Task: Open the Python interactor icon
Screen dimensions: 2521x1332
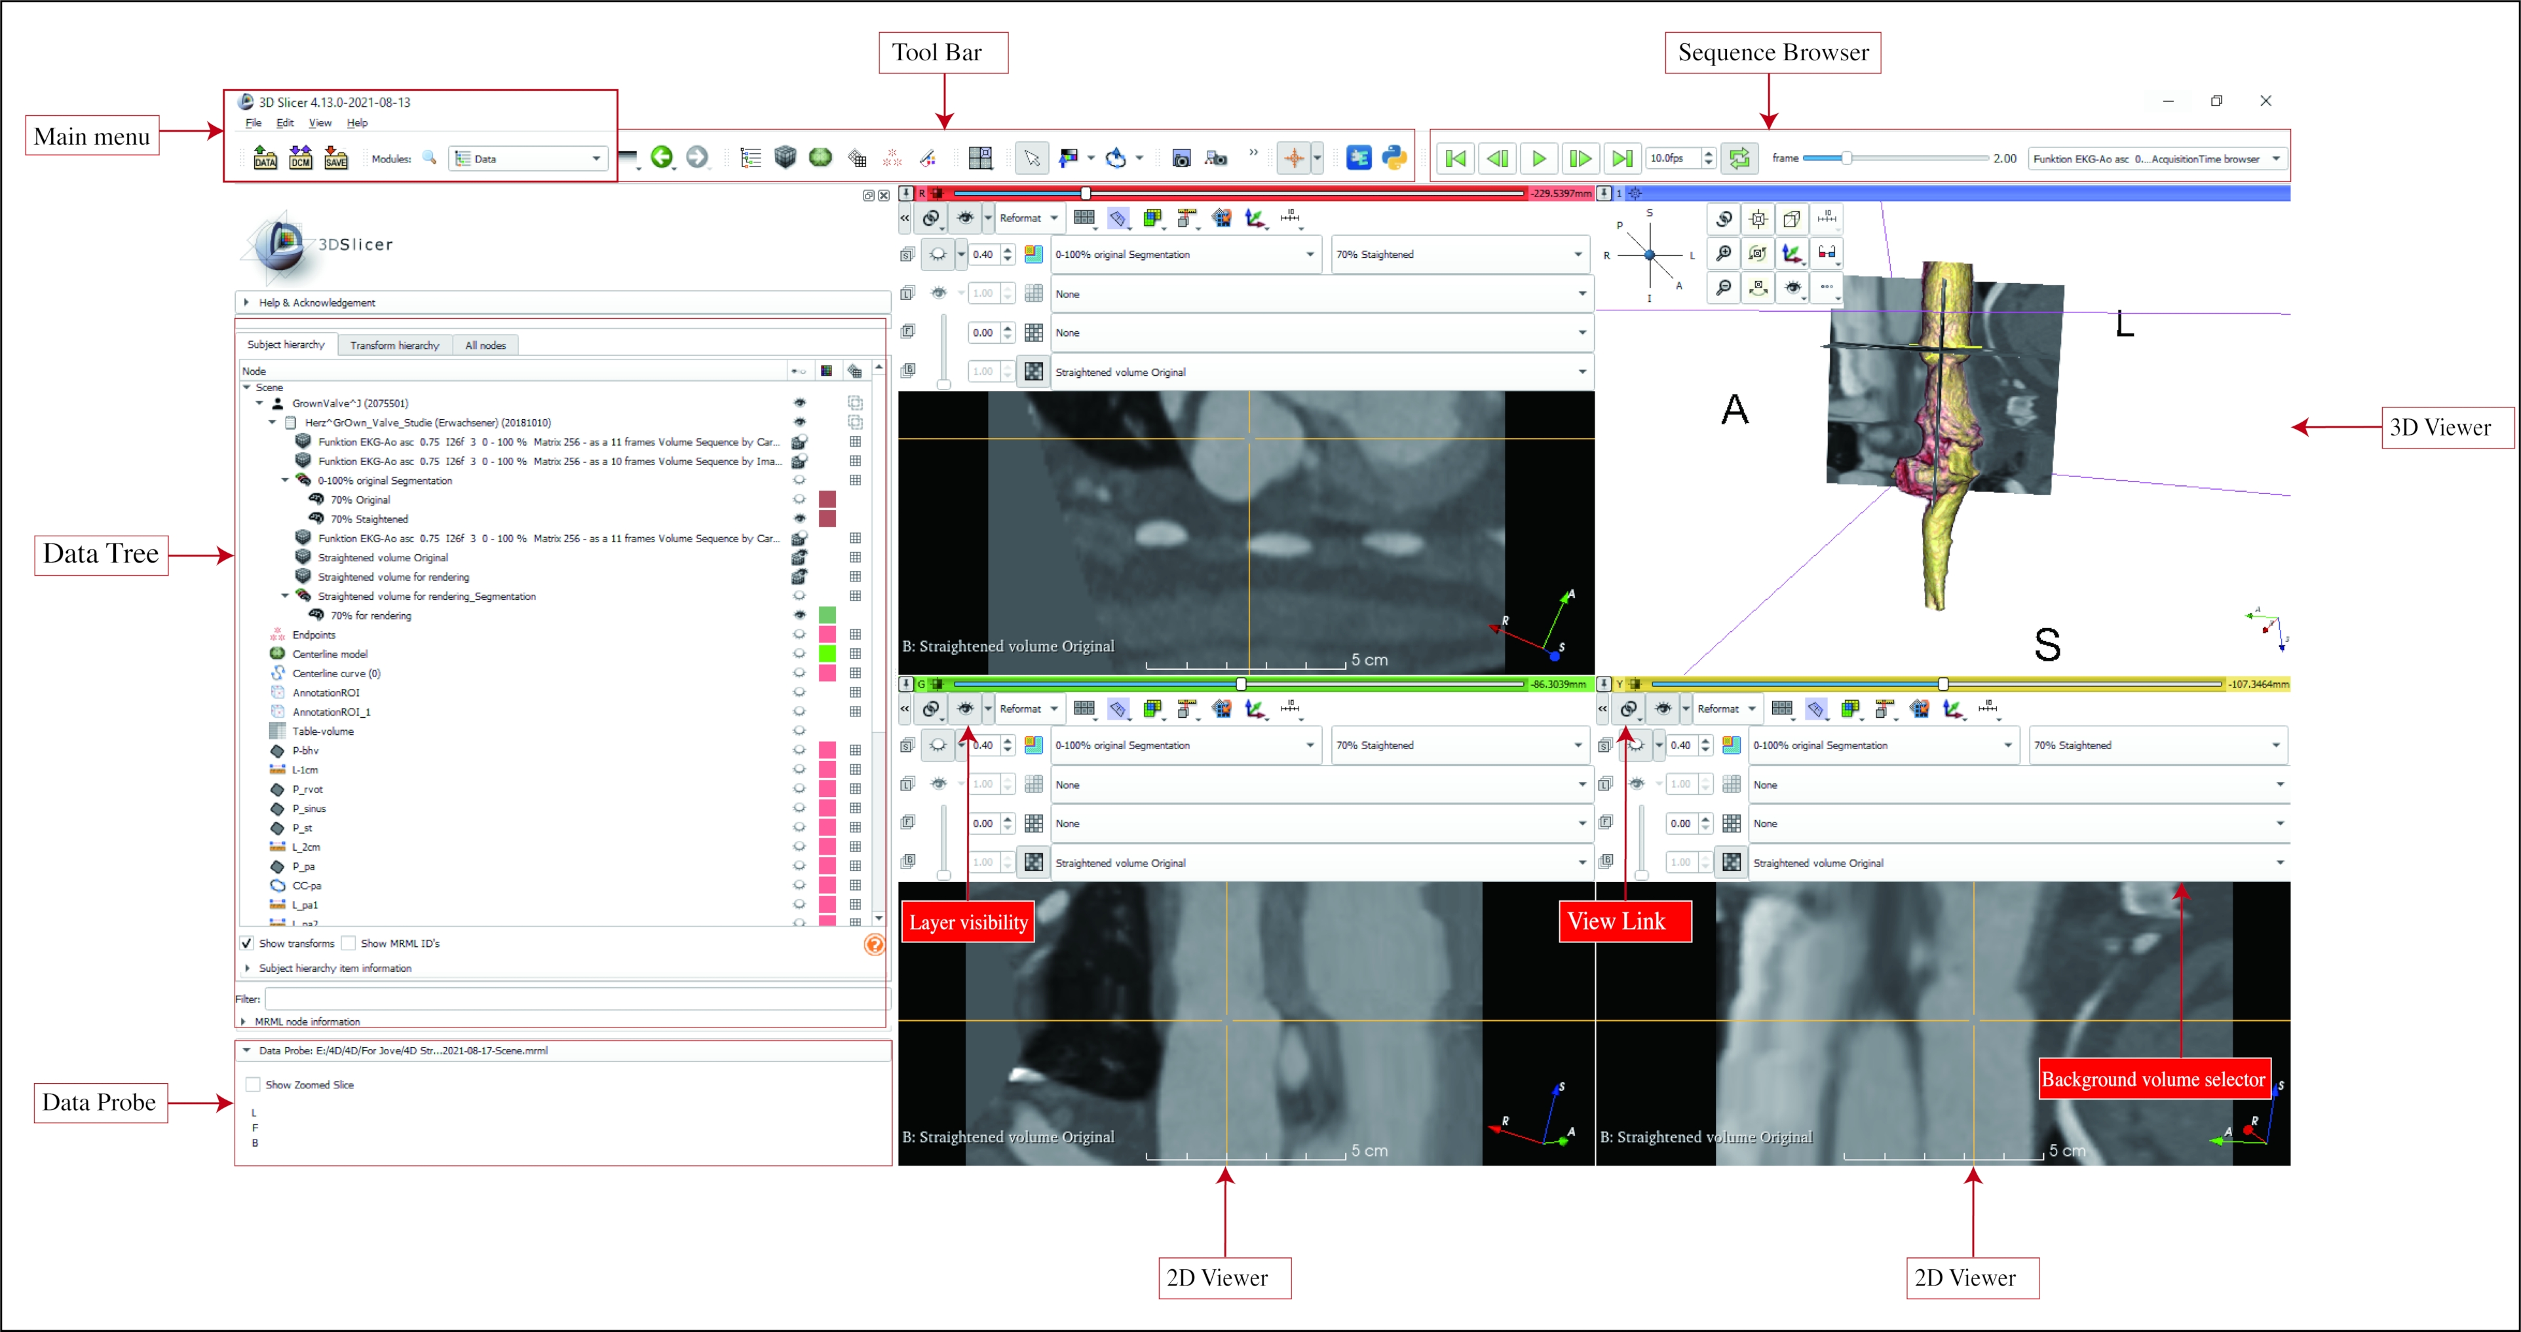Action: pyautogui.click(x=1393, y=157)
